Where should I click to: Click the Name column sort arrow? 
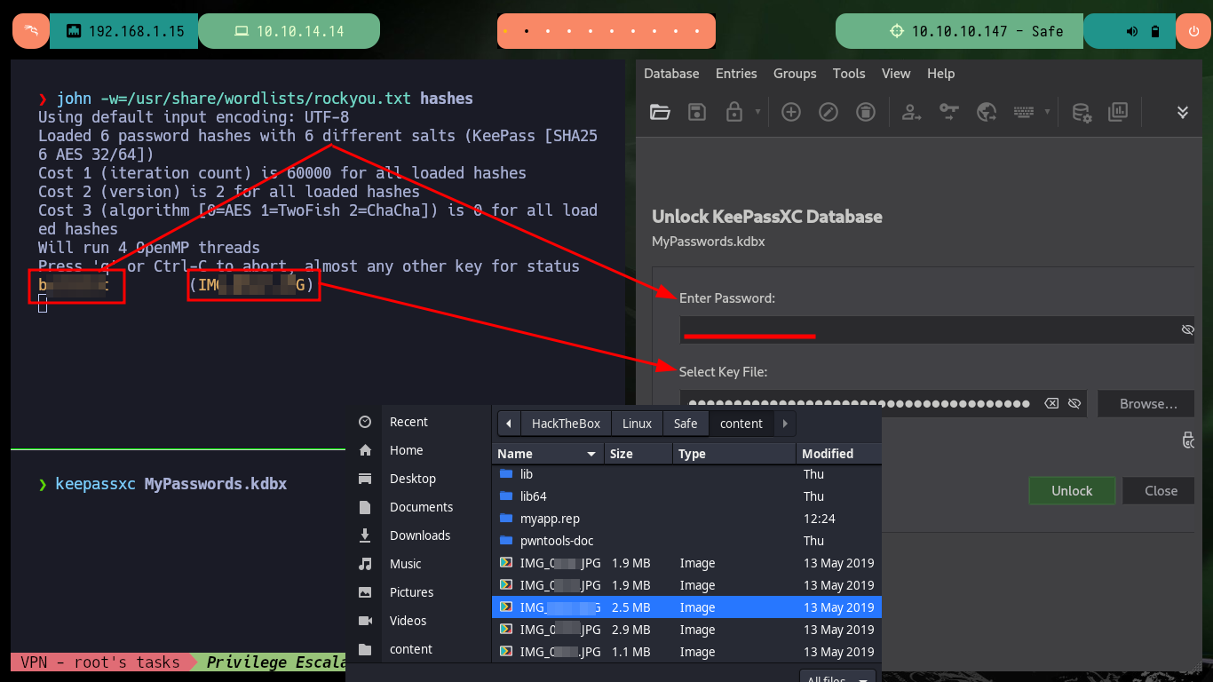click(591, 454)
